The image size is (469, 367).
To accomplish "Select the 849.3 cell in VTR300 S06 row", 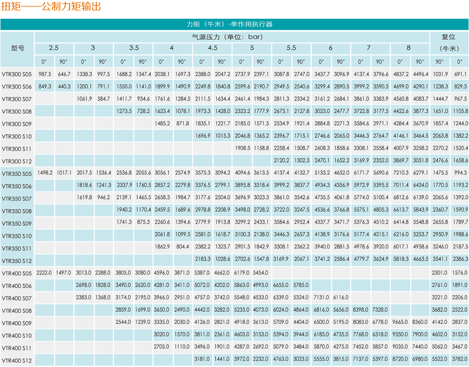I will [x=44, y=86].
